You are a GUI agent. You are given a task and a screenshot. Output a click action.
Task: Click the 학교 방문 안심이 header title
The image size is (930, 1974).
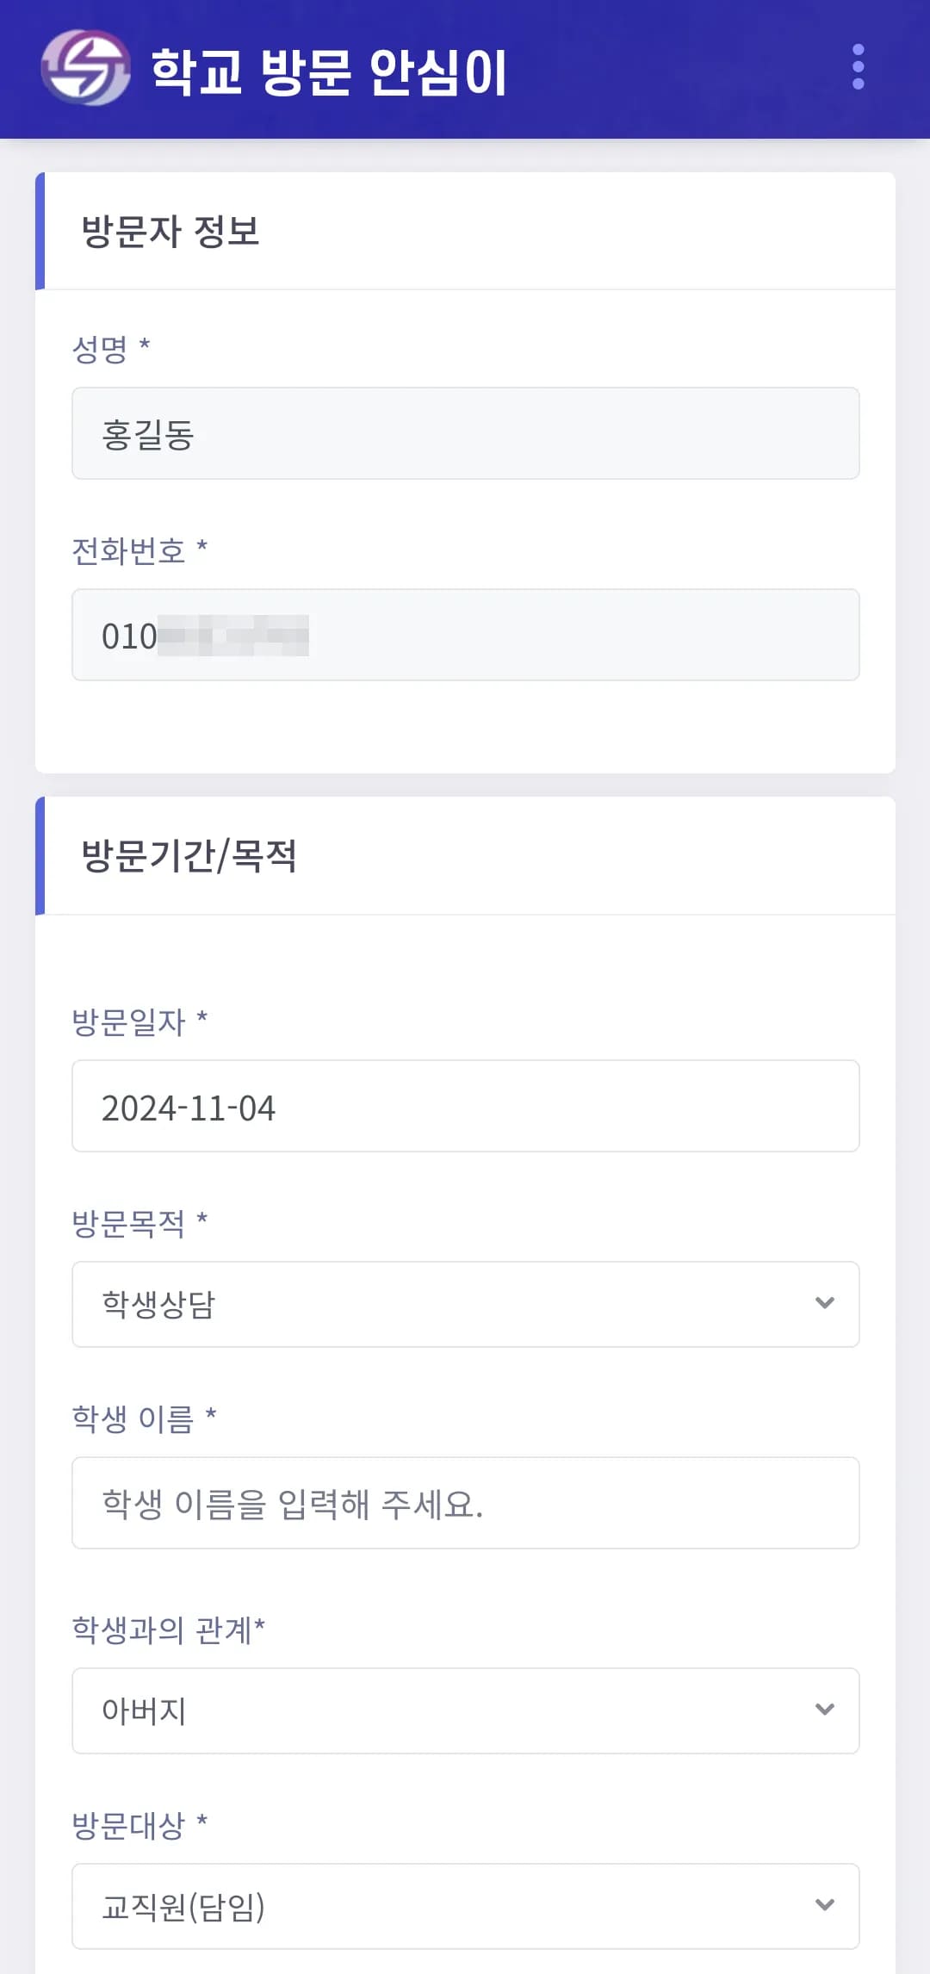pyautogui.click(x=329, y=71)
